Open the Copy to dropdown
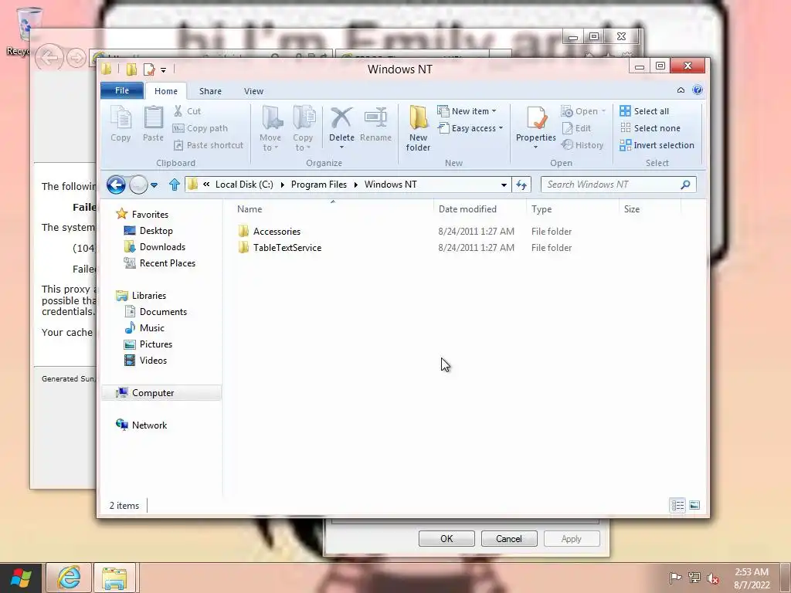 (x=303, y=129)
